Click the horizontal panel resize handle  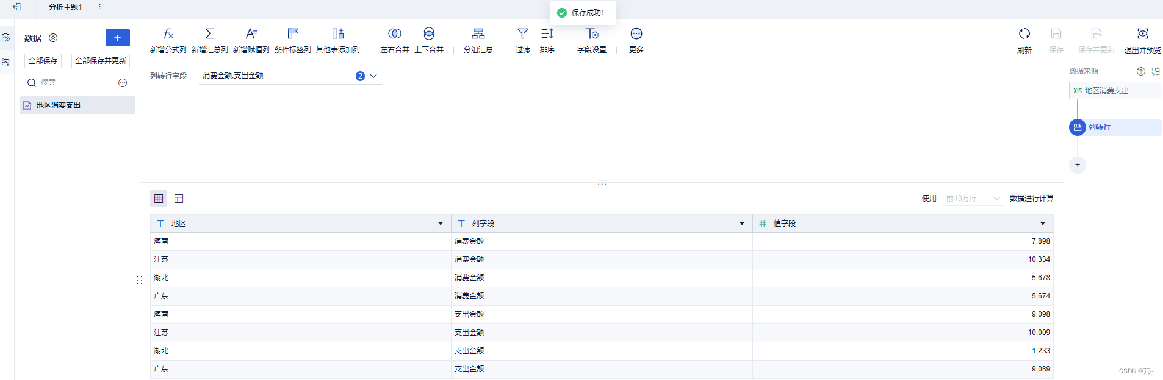click(602, 182)
